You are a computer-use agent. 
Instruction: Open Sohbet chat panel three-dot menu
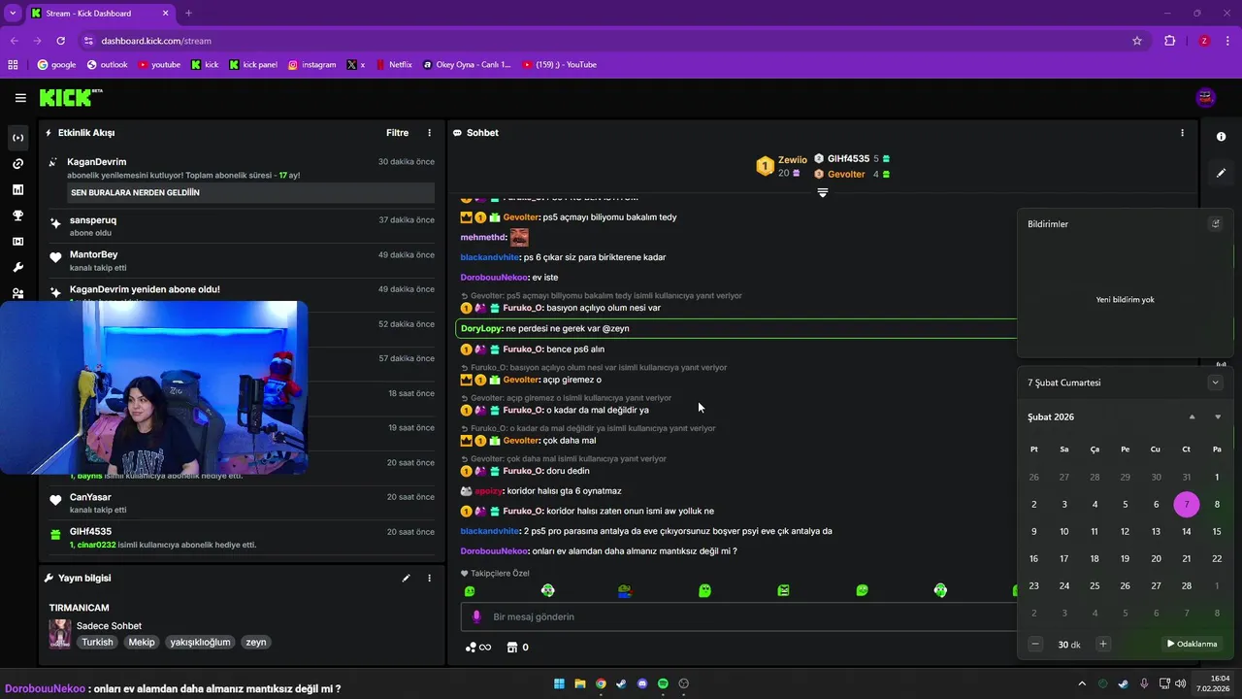pos(1182,133)
